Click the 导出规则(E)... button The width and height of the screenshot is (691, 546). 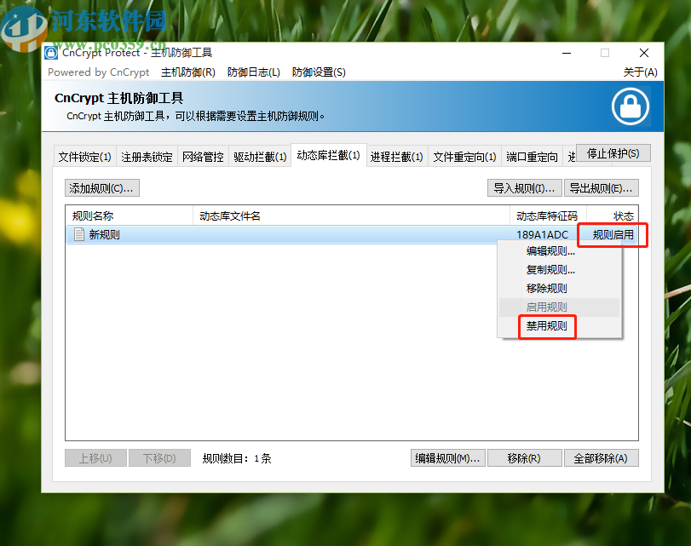(x=601, y=188)
